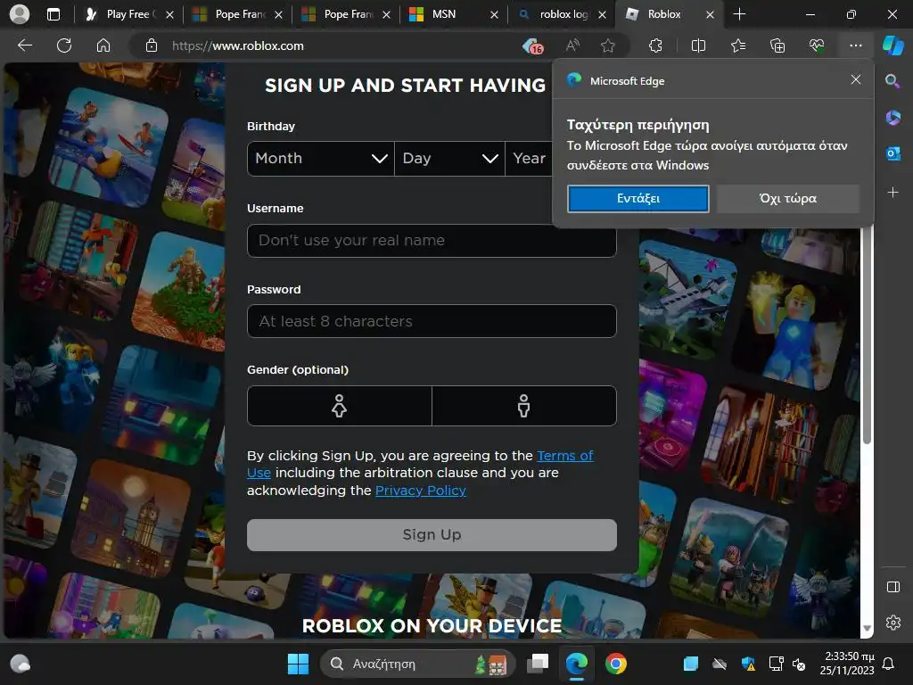Image resolution: width=913 pixels, height=685 pixels.
Task: Open Task View on the taskbar
Action: [x=538, y=664]
